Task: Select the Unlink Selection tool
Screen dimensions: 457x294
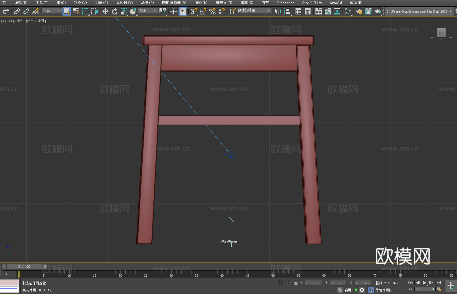Action: point(26,11)
